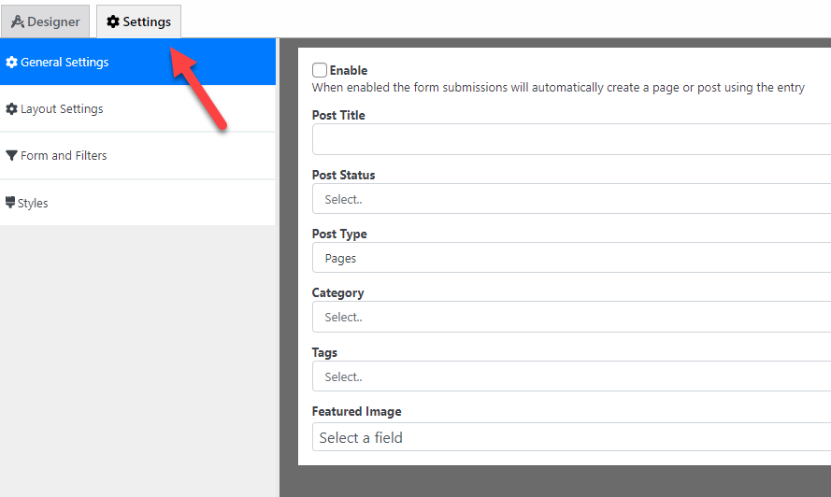This screenshot has width=831, height=497.
Task: Expand the Category select box
Action: click(571, 317)
